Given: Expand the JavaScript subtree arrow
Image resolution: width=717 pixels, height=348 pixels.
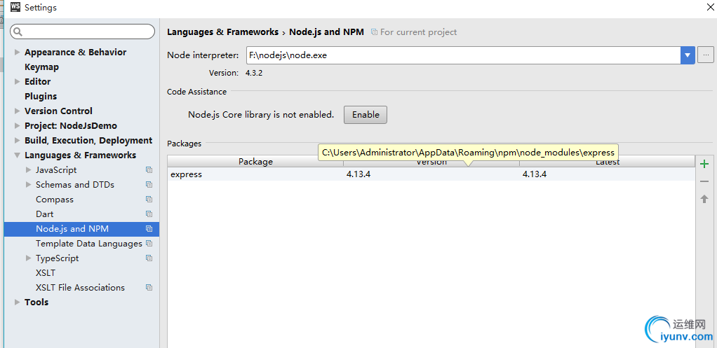Looking at the screenshot, I should [x=29, y=170].
